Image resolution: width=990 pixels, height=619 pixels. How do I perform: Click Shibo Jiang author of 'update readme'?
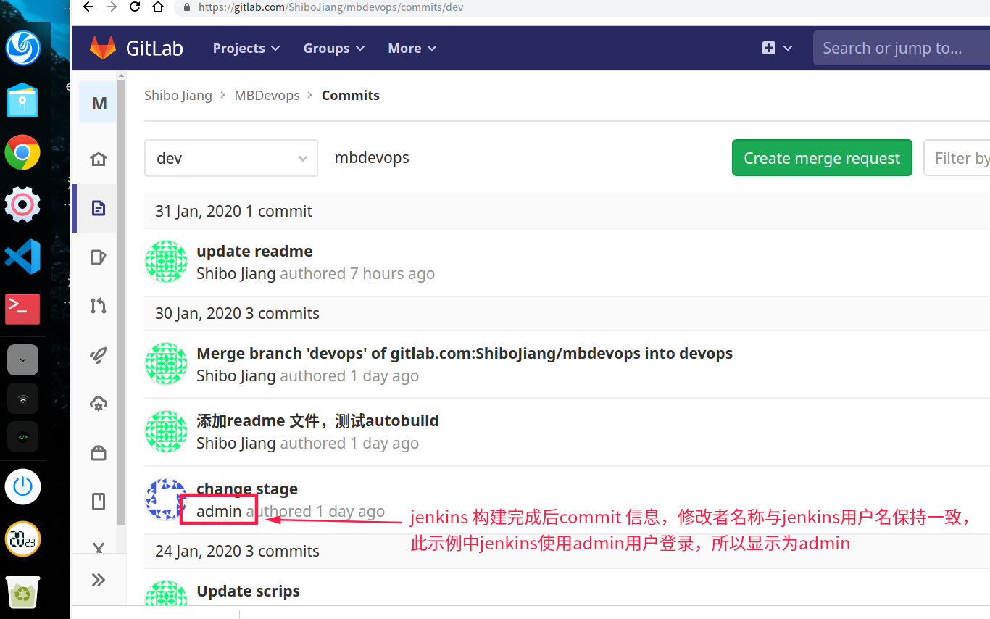236,274
